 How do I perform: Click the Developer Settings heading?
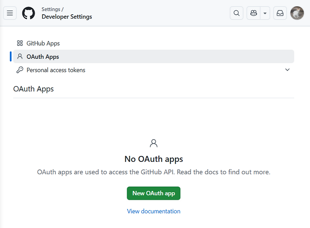[x=67, y=17]
